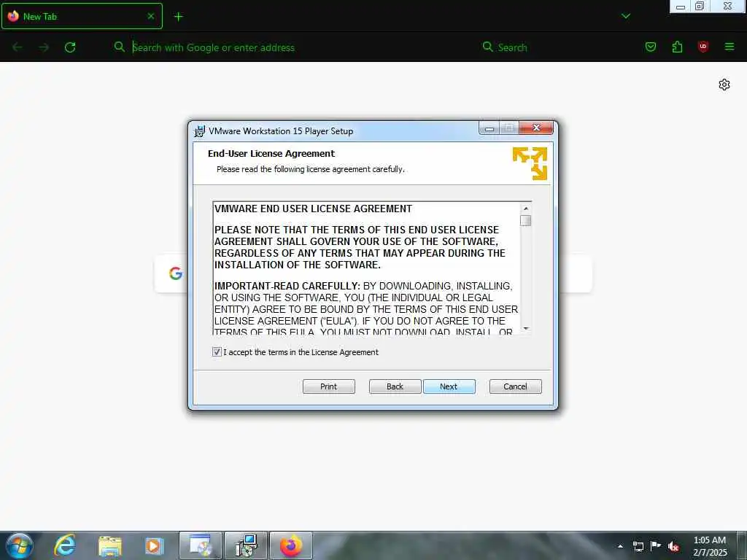Image resolution: width=747 pixels, height=560 pixels.
Task: Open the Windows Start button
Action: click(20, 545)
